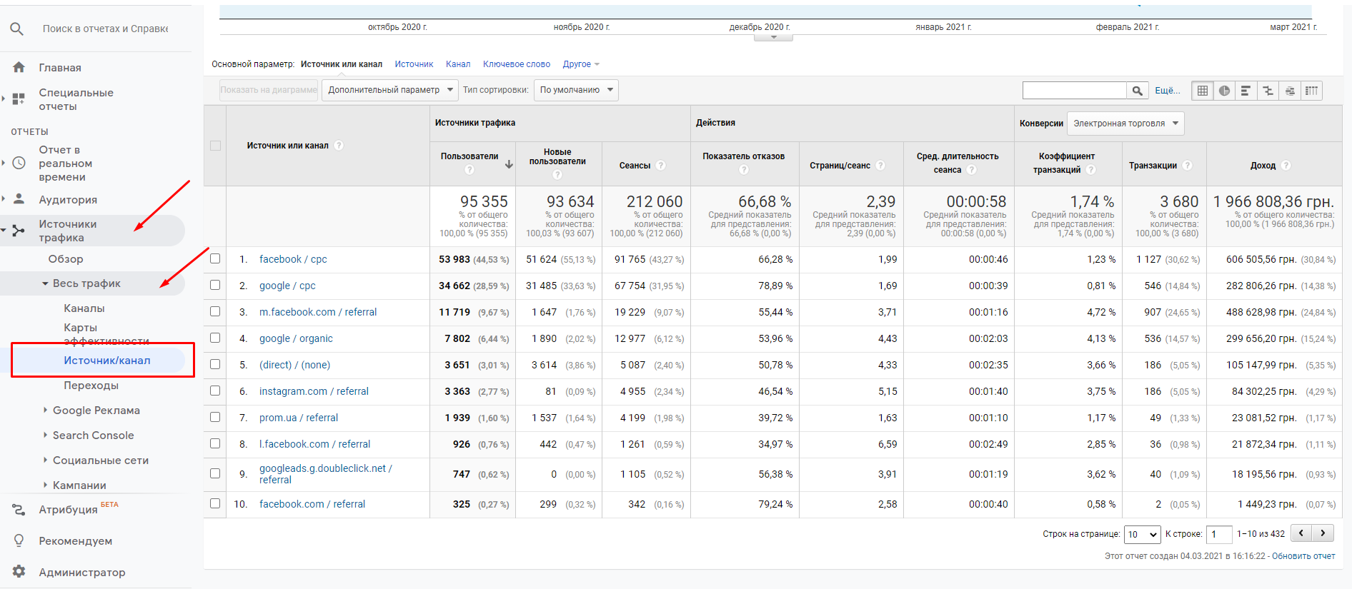Click Обновить отчет link
Screen dimensions: 1352x589
pyautogui.click(x=1303, y=556)
